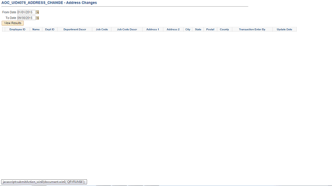Click the From Date input field
The width and height of the screenshot is (332, 186).
26,12
